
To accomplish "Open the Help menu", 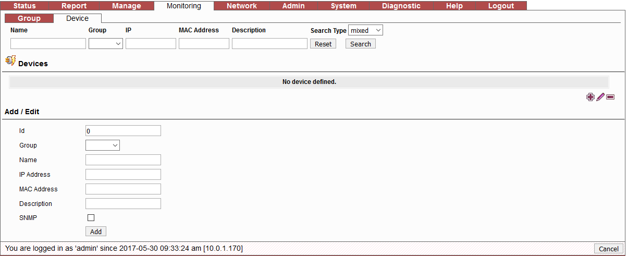I will tap(454, 6).
